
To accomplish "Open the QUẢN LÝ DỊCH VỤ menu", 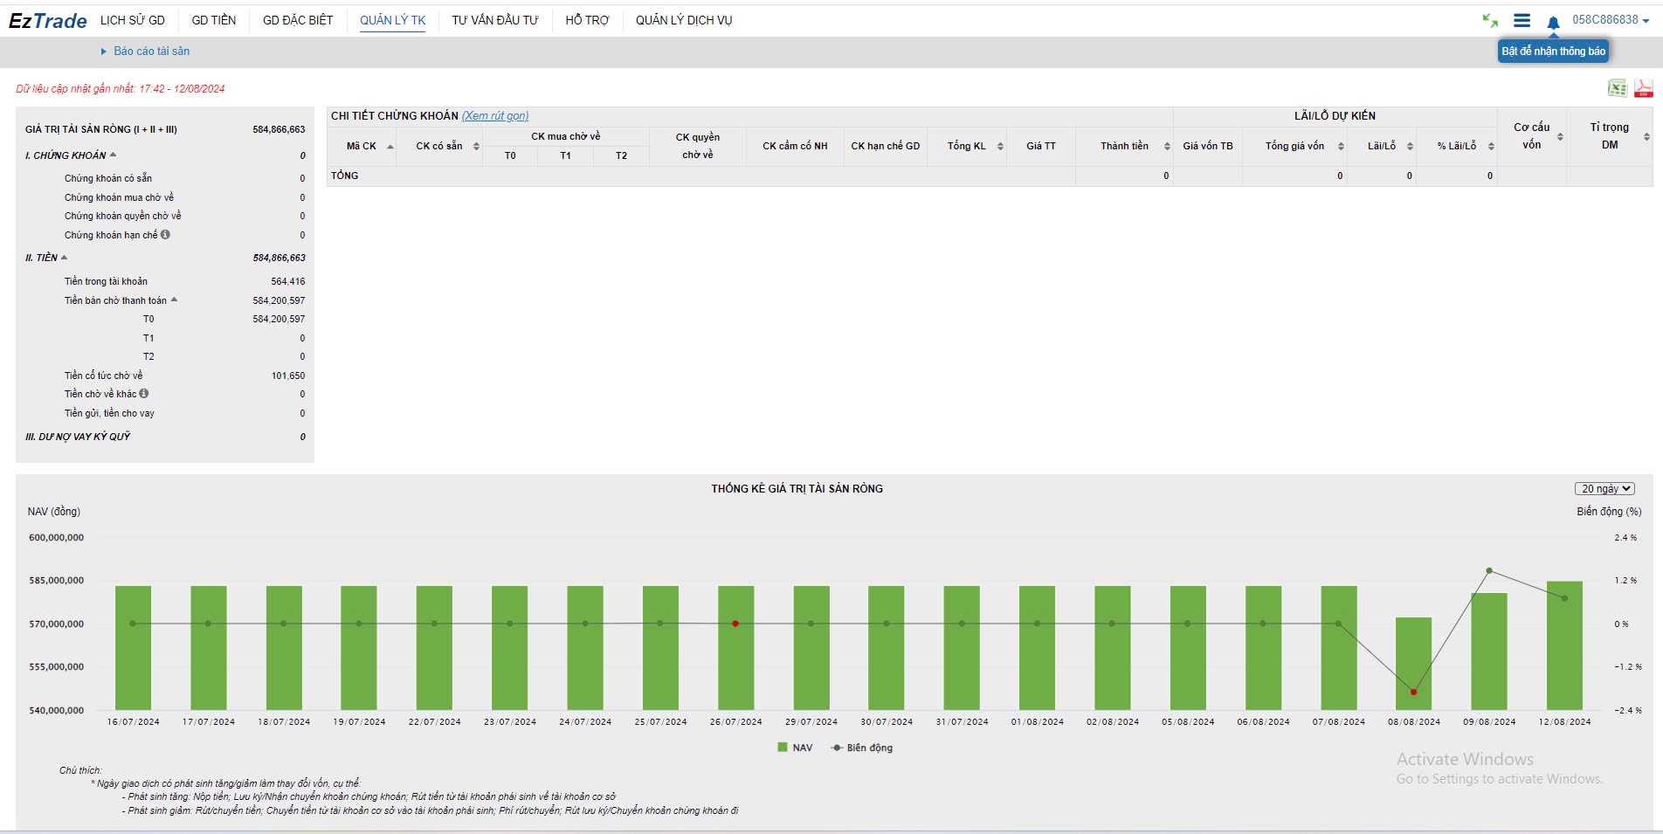I will pyautogui.click(x=684, y=20).
